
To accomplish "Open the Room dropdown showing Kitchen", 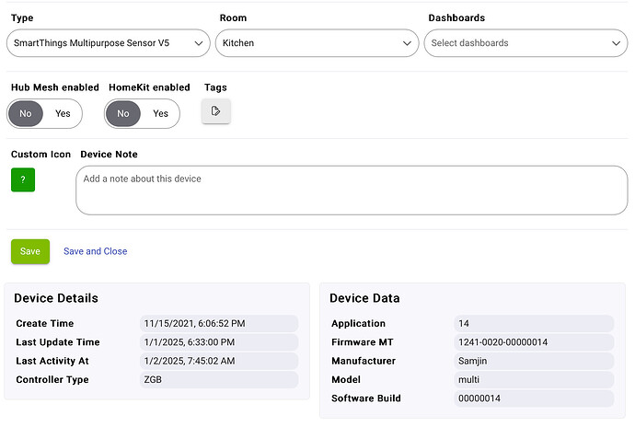I will coord(317,43).
